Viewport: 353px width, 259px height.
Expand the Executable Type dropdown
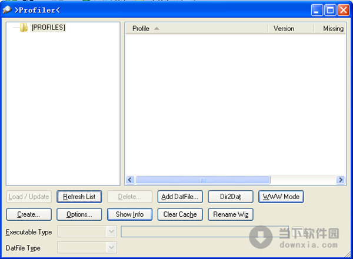(x=111, y=232)
